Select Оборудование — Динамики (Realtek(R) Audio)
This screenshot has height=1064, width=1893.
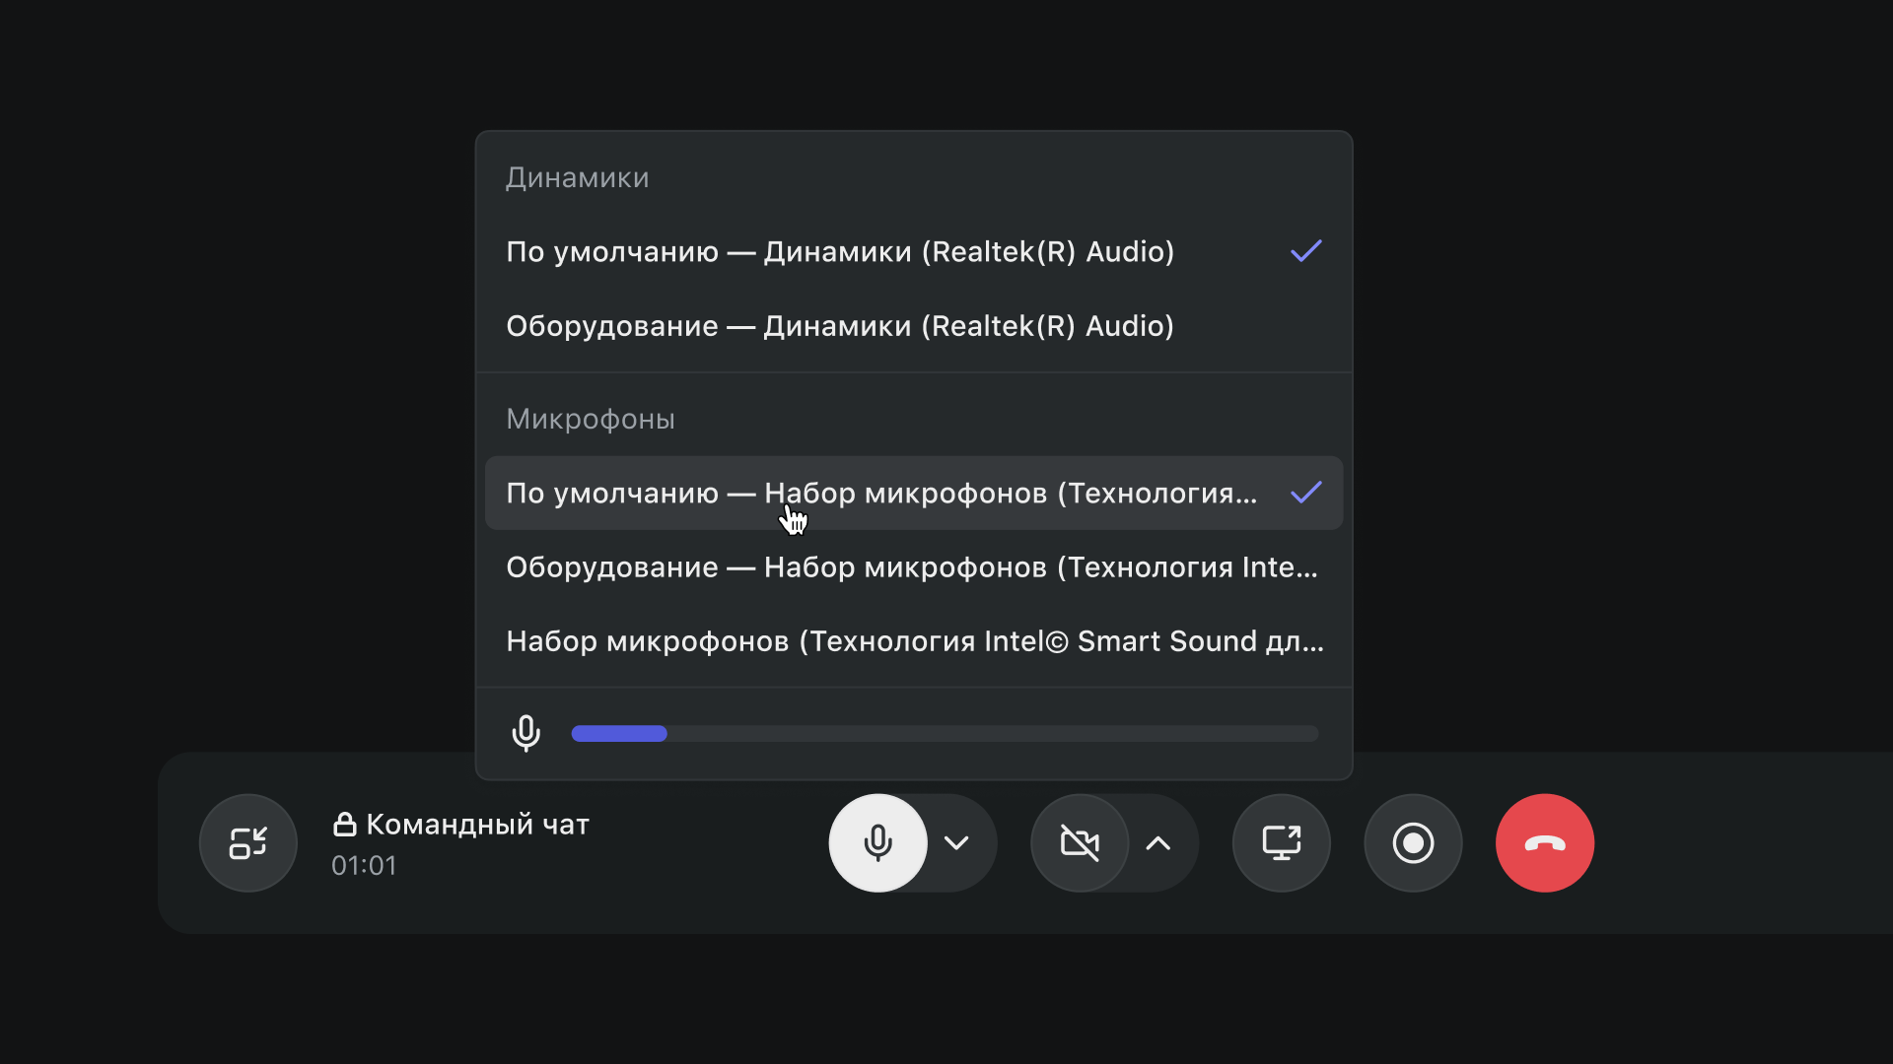839,325
